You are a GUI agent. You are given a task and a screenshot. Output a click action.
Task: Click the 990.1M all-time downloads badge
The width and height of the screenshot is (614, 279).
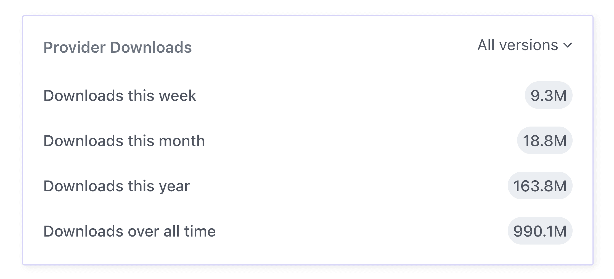(540, 232)
